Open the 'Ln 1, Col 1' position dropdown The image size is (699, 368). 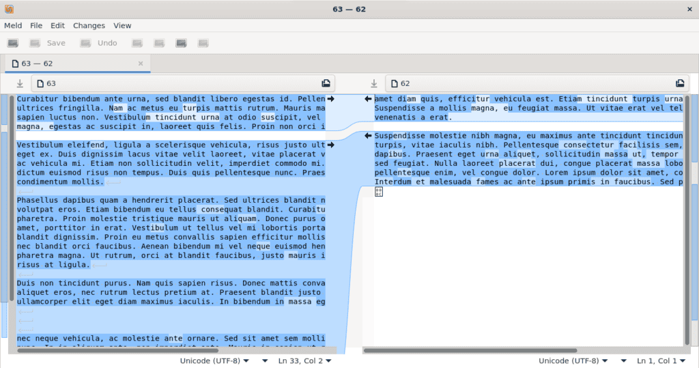[661, 361]
